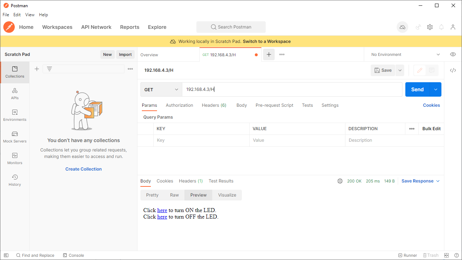
Task: Open the code snippet icon
Action: click(x=453, y=70)
